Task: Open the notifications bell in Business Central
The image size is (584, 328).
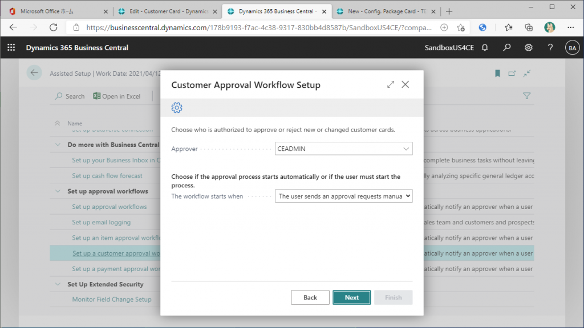Action: click(485, 48)
